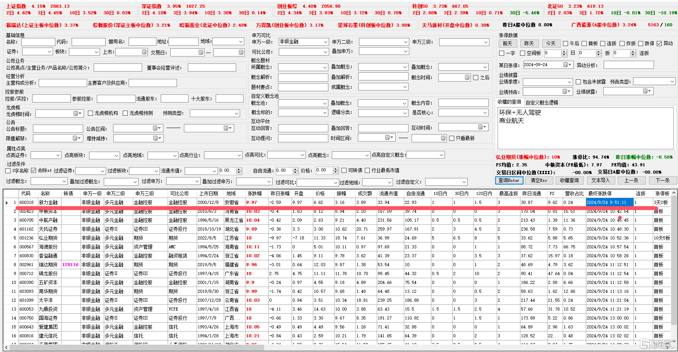Switch to the 自定义概念逻辑 tab
The height and width of the screenshot is (352, 678).
(x=542, y=103)
